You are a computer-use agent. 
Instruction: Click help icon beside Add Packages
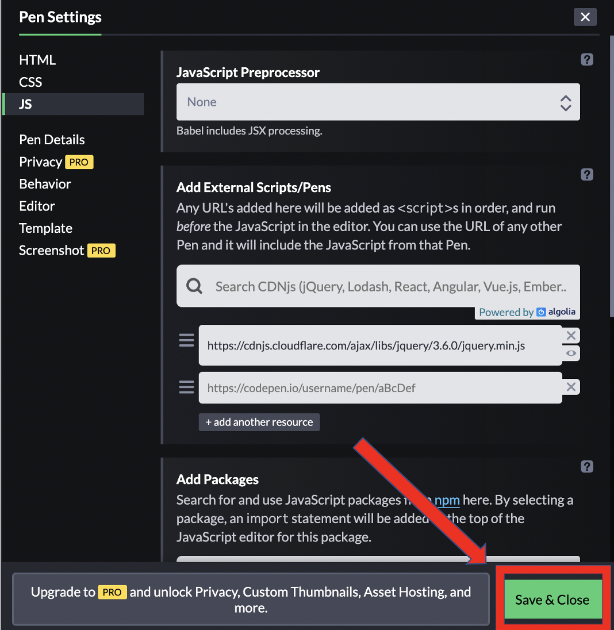point(586,466)
